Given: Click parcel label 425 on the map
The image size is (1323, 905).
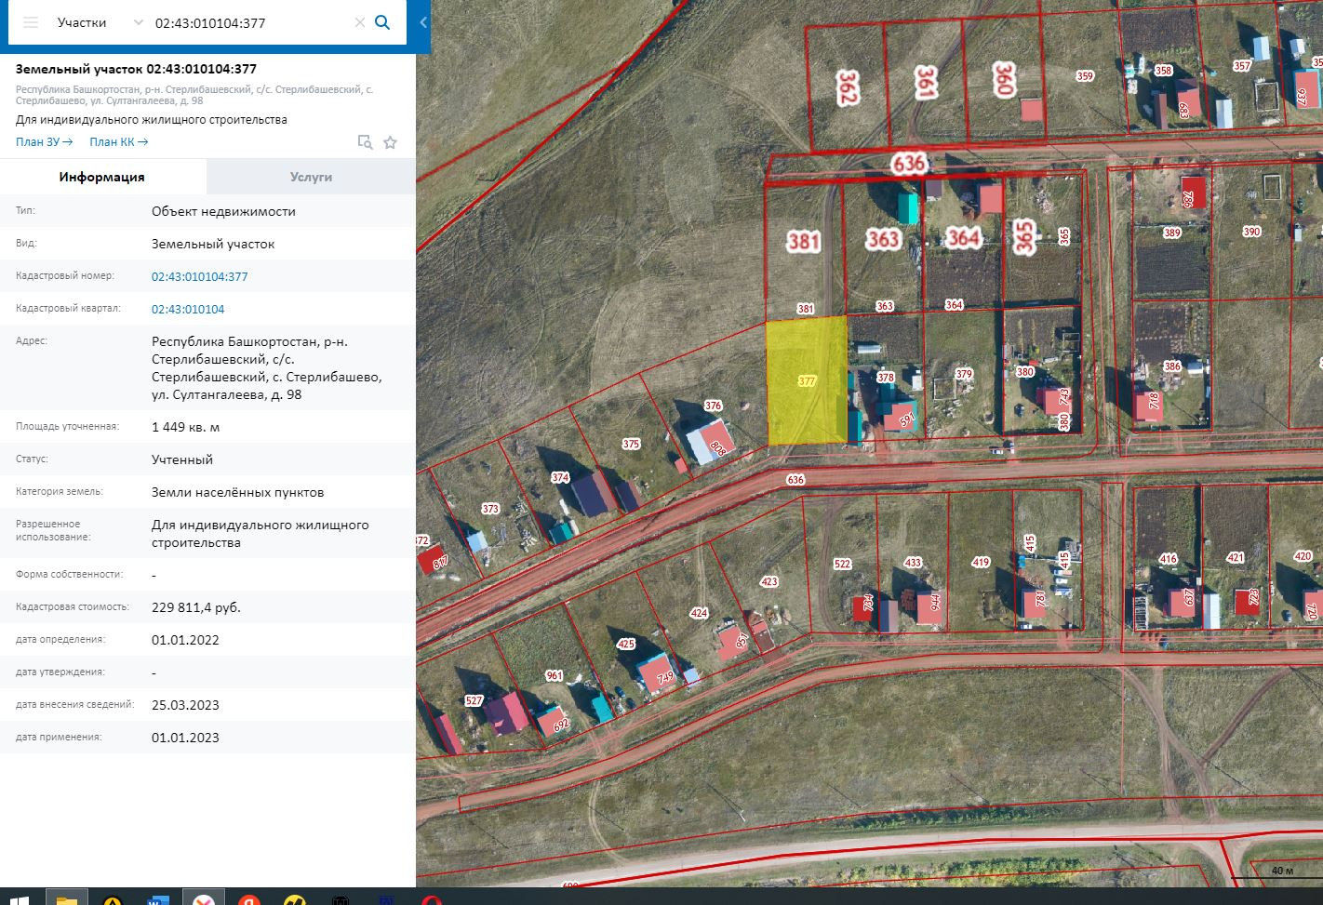Looking at the screenshot, I should pyautogui.click(x=625, y=644).
